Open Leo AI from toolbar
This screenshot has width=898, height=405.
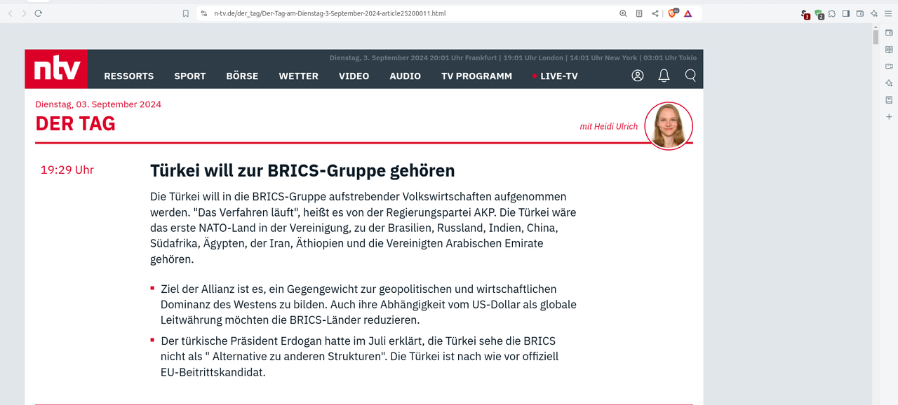874,13
